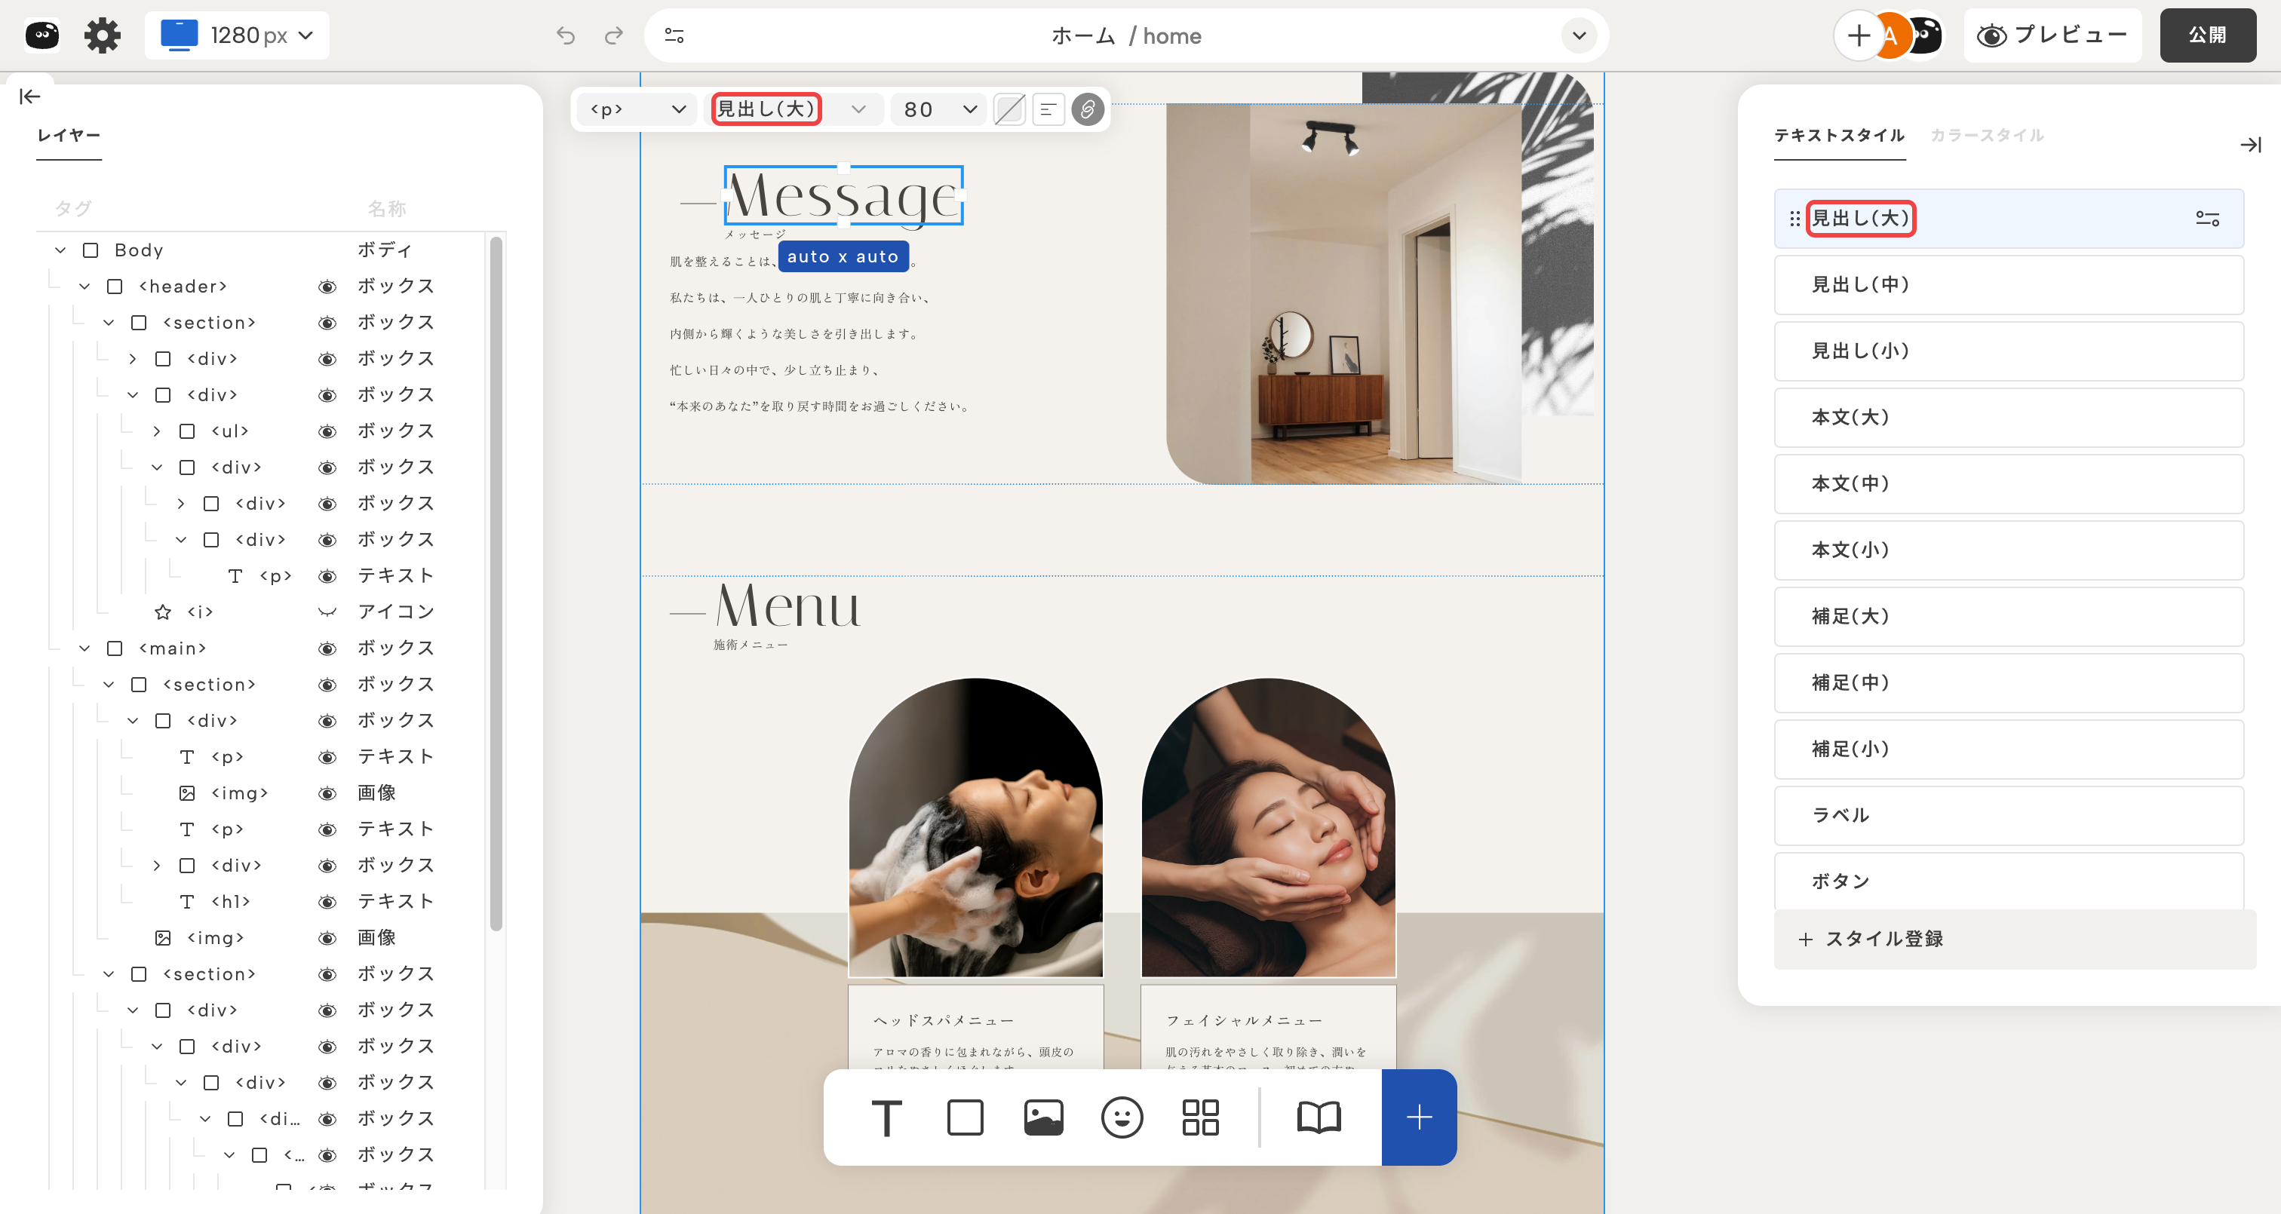Open the emoji icon tool

(x=1121, y=1117)
